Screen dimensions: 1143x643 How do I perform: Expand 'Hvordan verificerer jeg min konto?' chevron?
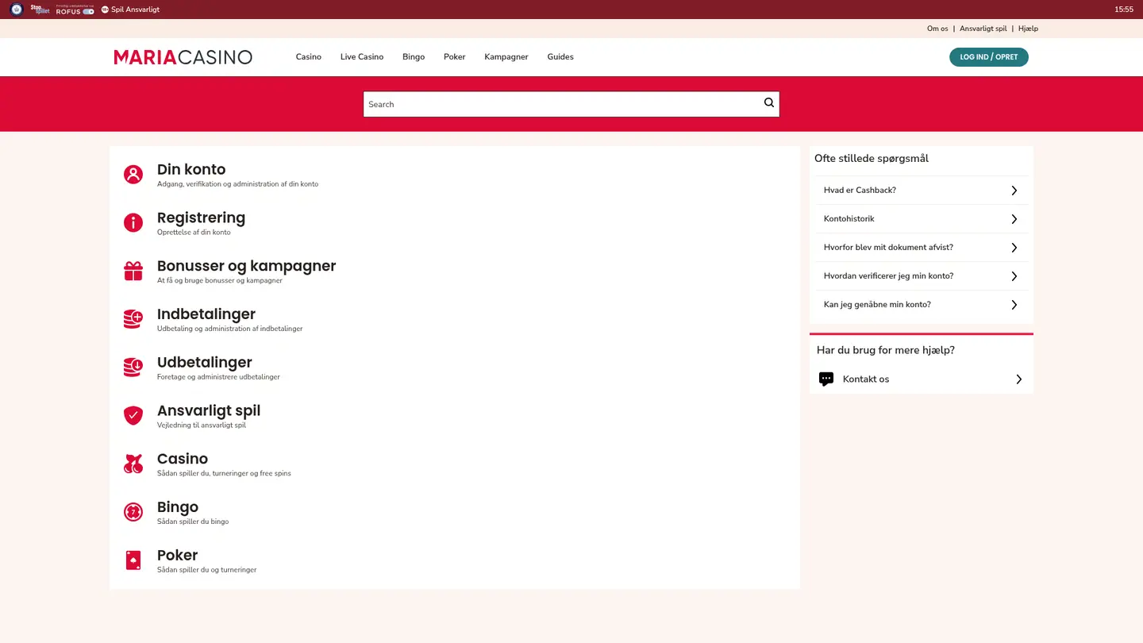click(x=1014, y=276)
